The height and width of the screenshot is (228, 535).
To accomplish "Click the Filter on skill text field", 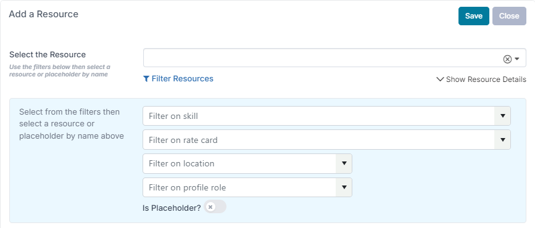I will click(x=318, y=116).
